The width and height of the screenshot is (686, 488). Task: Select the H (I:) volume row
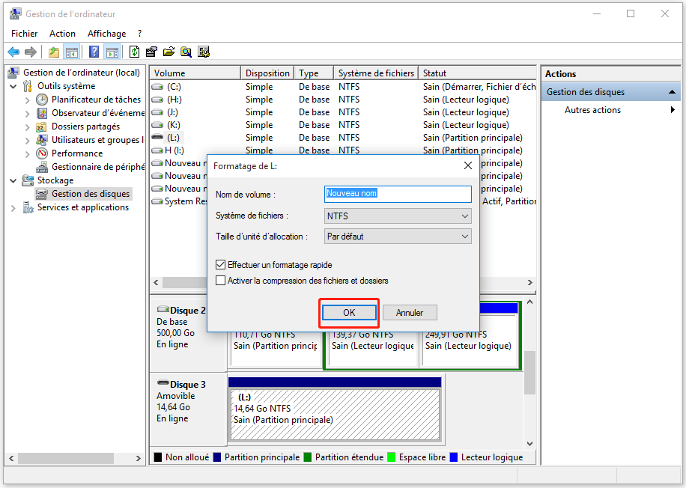[343, 150]
